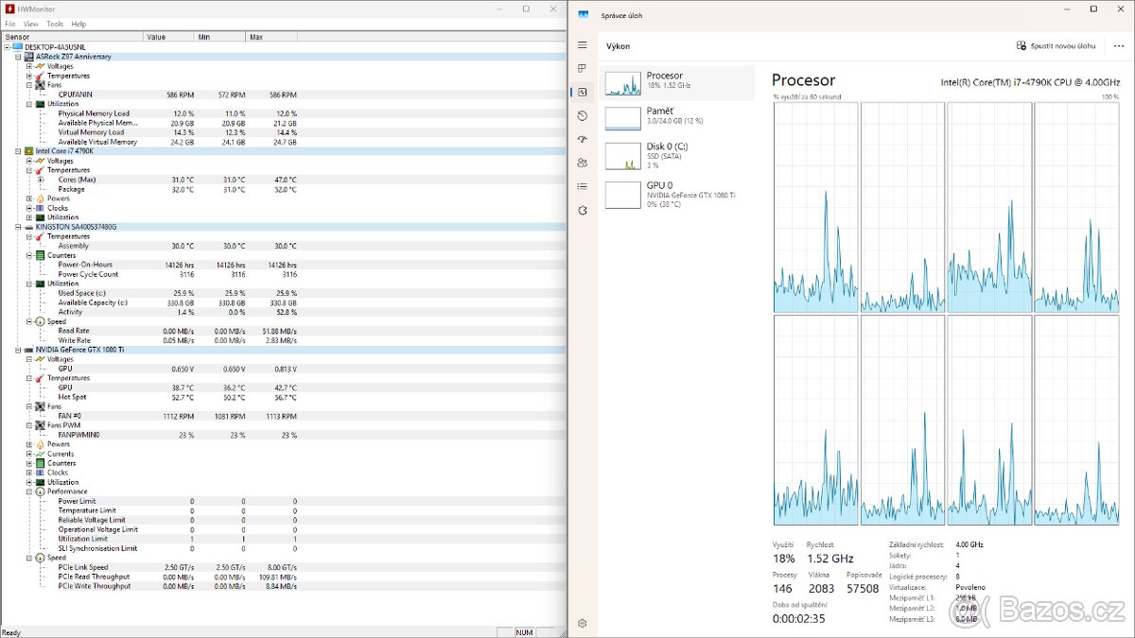Expand Clocks under Intel Core i7 4790K
This screenshot has height=638, width=1135.
click(x=29, y=208)
